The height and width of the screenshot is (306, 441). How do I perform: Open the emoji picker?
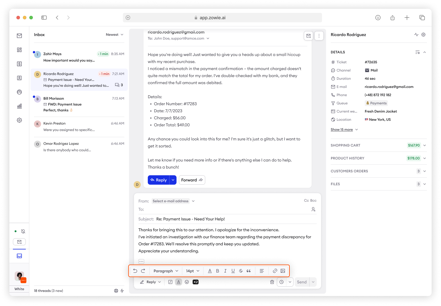click(x=187, y=282)
